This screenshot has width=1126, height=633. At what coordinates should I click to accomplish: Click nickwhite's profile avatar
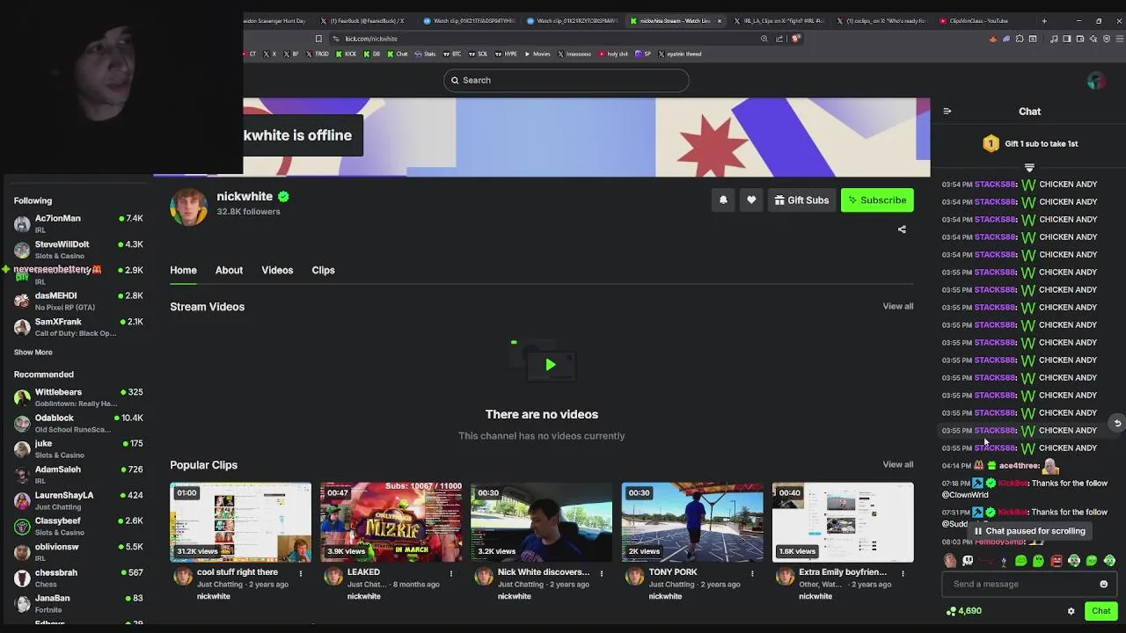pyautogui.click(x=188, y=206)
